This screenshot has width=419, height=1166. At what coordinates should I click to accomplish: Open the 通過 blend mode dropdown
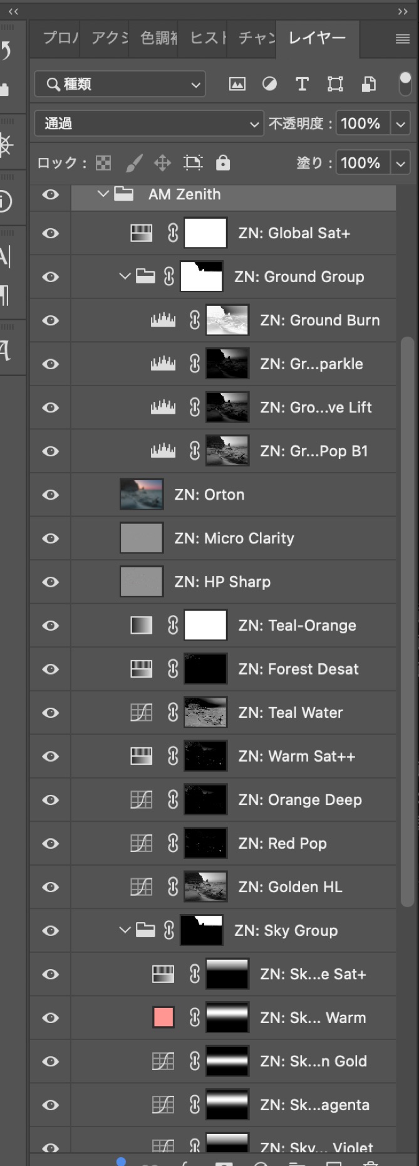pos(148,123)
